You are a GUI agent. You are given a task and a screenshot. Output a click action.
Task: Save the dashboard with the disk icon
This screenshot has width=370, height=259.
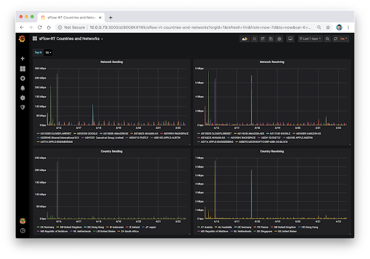271,39
